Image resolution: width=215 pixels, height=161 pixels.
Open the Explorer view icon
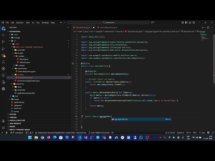point(3,29)
